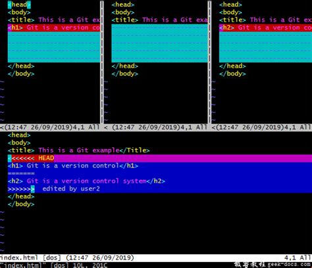Click the <body> line in the right pane

[x=230, y=12]
